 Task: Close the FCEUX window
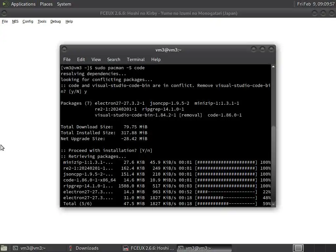tap(332, 13)
